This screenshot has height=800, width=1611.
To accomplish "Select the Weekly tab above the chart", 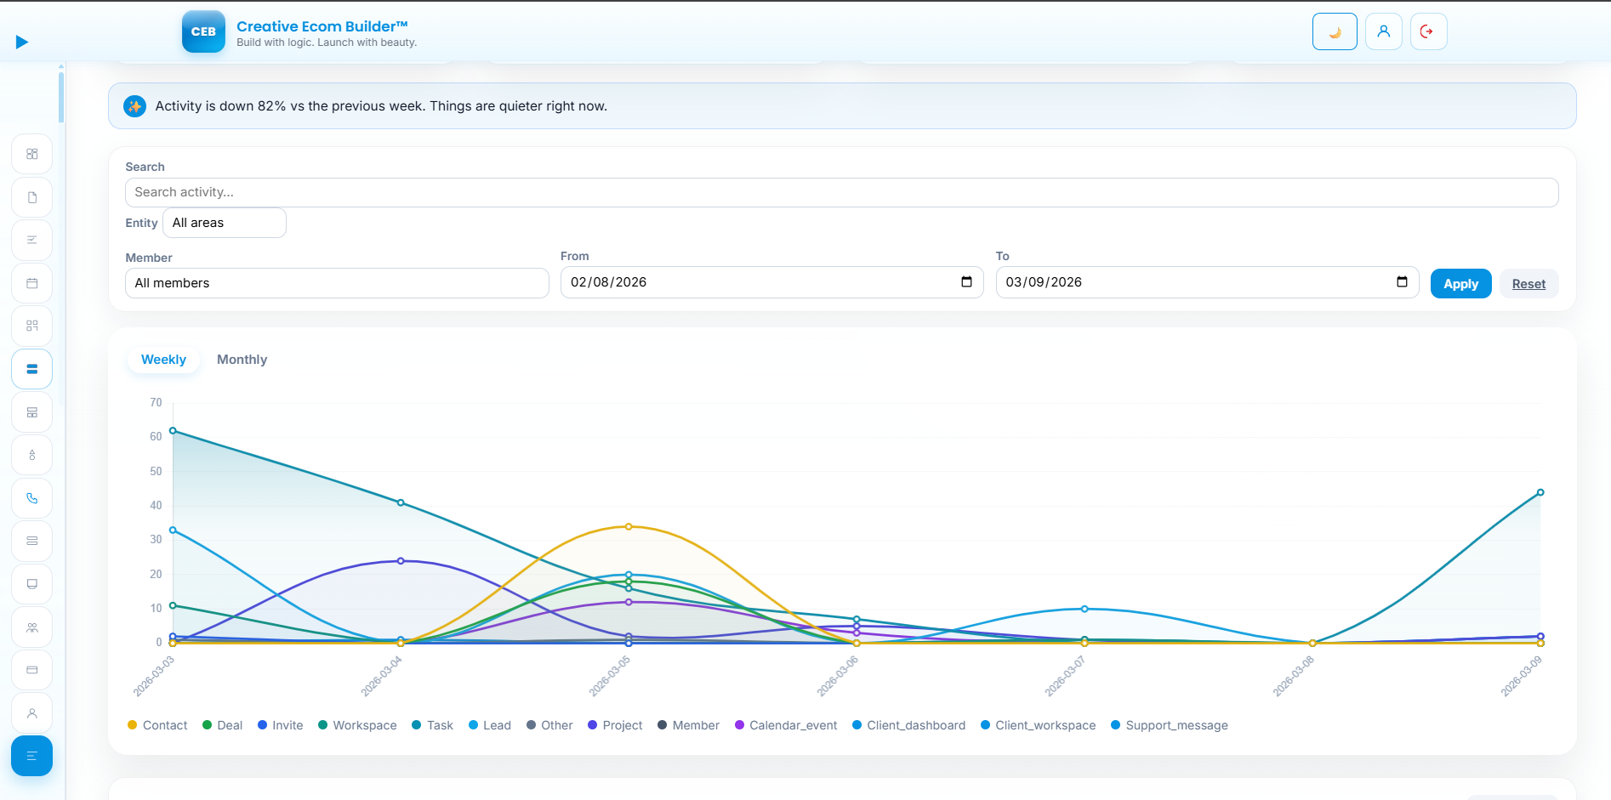I will (162, 359).
